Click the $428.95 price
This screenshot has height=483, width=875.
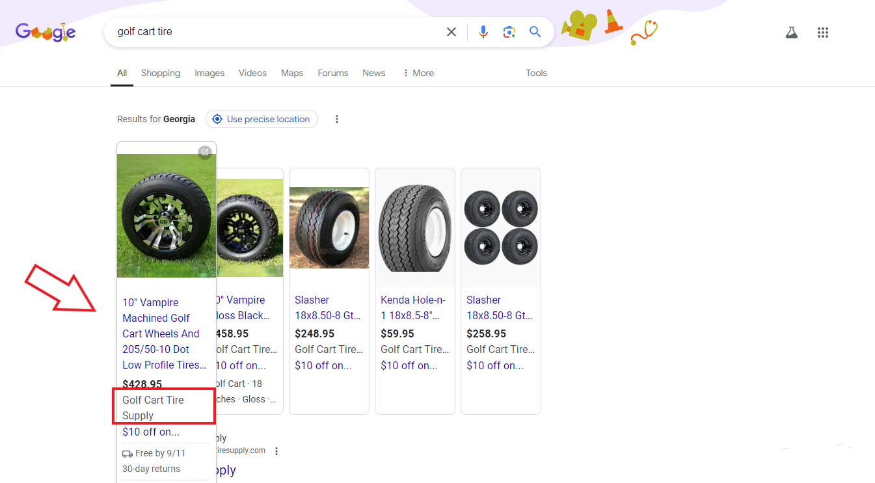pos(142,384)
